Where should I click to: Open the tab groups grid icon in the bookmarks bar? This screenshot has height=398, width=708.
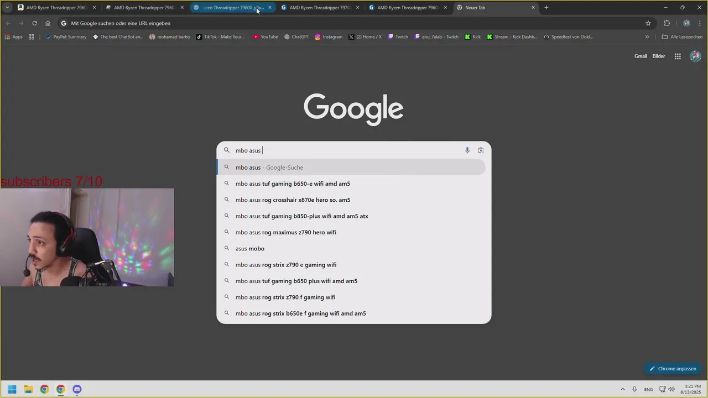(31, 37)
